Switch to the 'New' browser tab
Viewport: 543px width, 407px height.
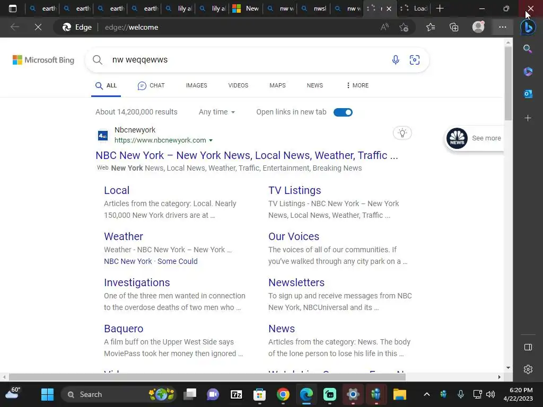(246, 8)
